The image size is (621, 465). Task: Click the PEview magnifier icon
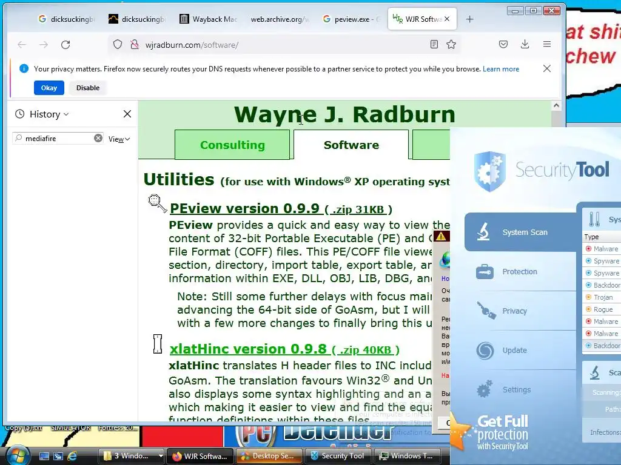point(157,203)
